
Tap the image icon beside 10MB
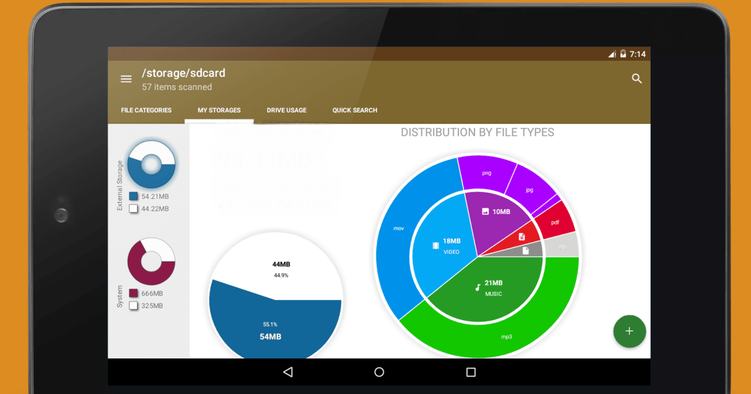coord(485,212)
